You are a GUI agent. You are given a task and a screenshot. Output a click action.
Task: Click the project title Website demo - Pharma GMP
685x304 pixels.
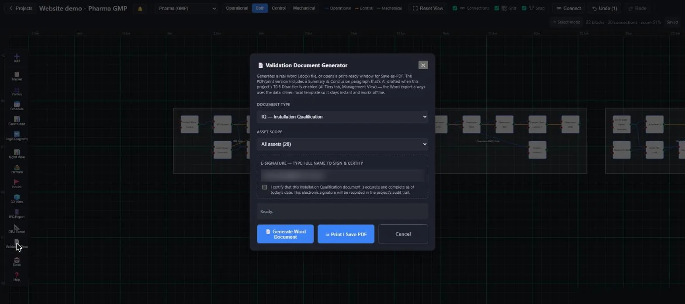[x=83, y=8]
